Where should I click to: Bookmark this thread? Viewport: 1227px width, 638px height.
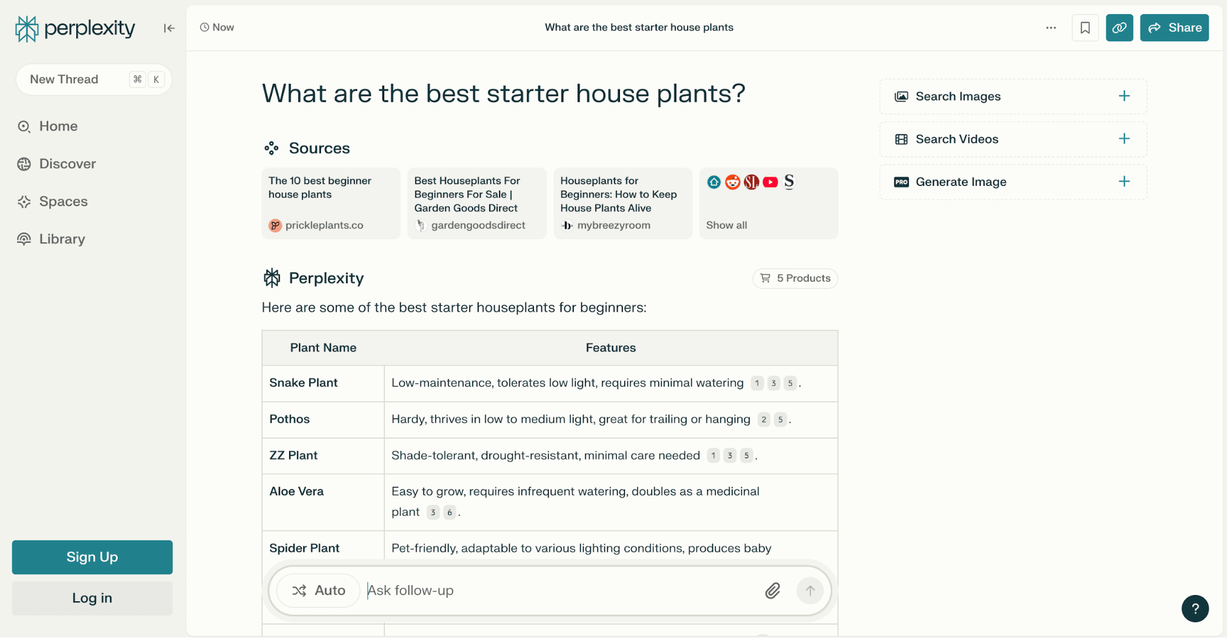1085,28
